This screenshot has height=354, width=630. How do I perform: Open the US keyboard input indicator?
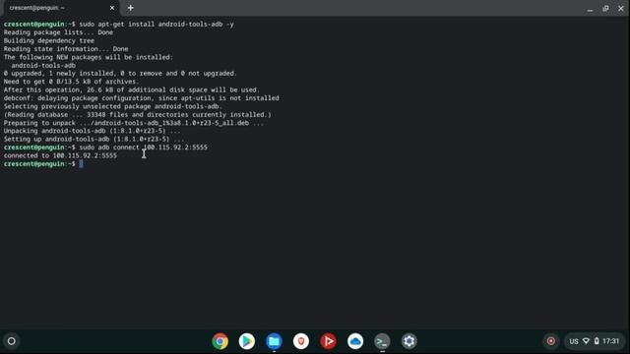[x=574, y=341]
